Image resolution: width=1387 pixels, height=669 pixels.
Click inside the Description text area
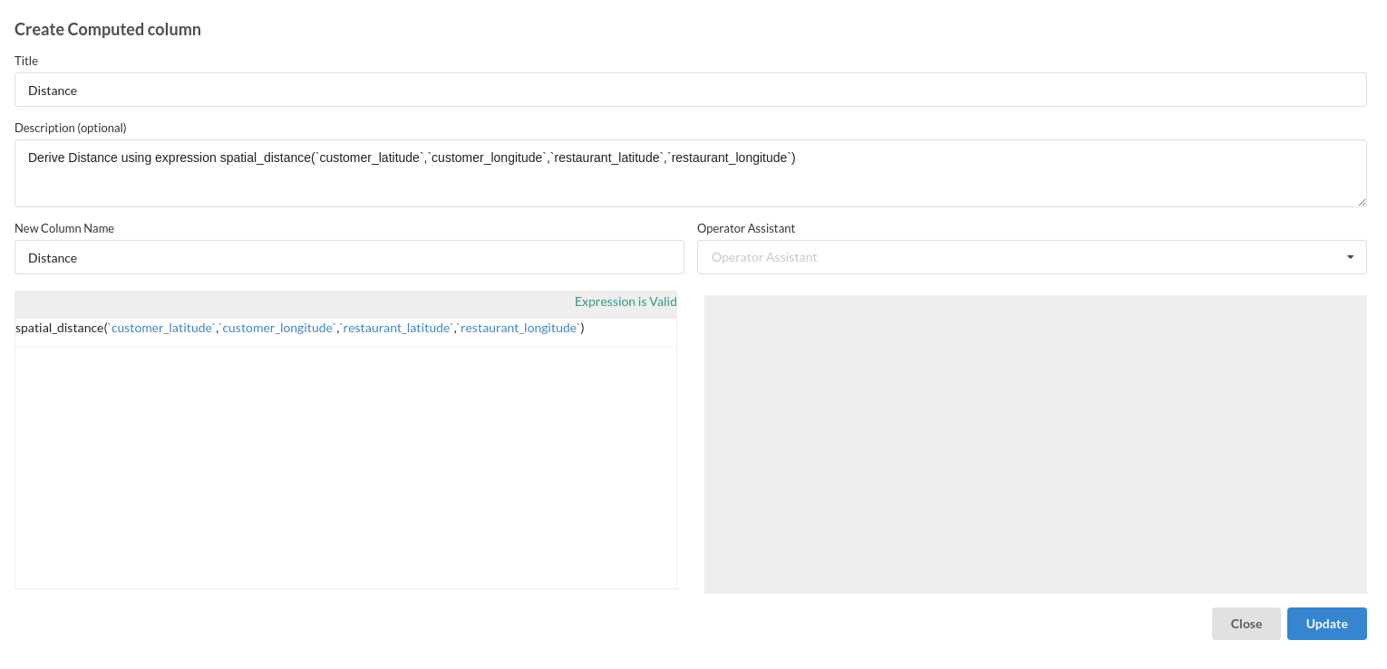690,173
